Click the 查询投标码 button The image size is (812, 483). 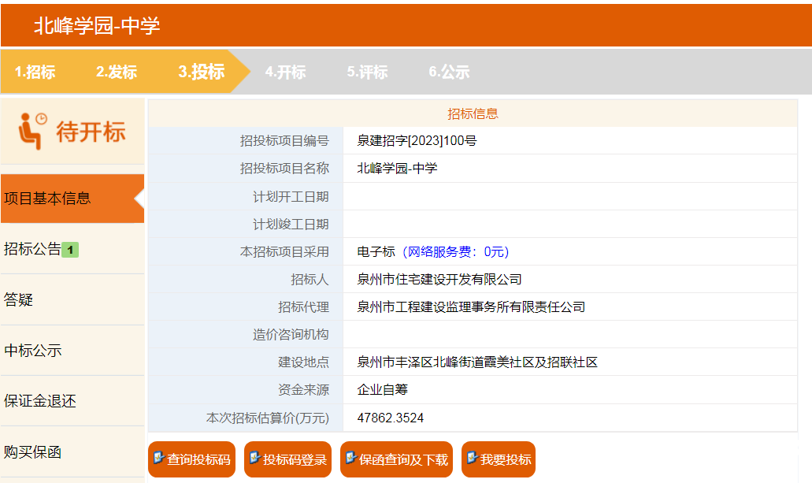191,459
